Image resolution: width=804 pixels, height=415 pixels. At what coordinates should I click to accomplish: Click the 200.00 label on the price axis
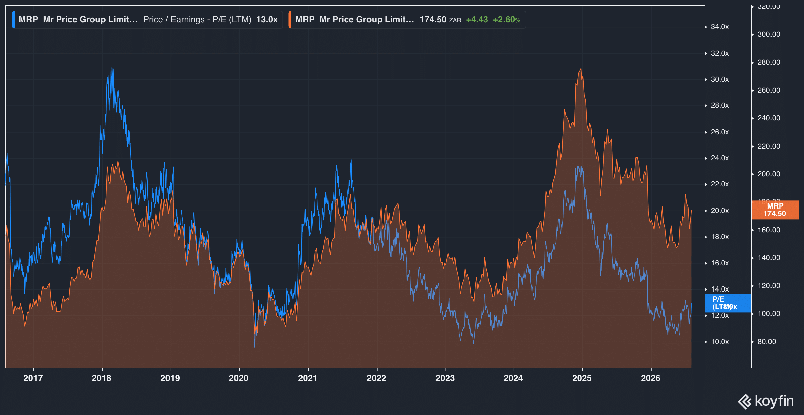pyautogui.click(x=769, y=174)
